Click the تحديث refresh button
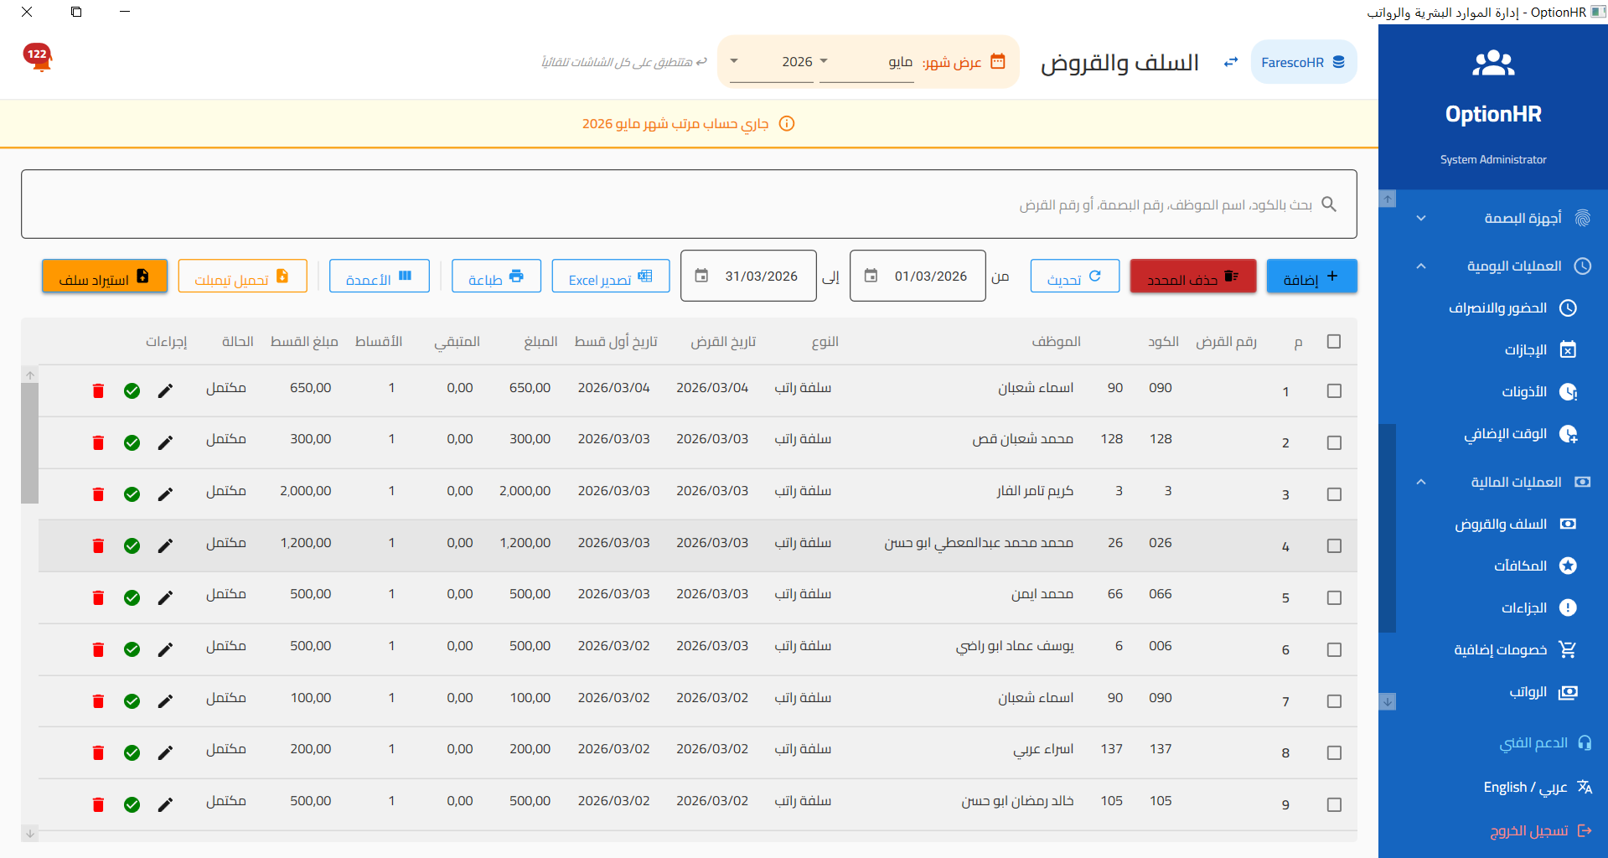This screenshot has height=858, width=1608. (1075, 277)
